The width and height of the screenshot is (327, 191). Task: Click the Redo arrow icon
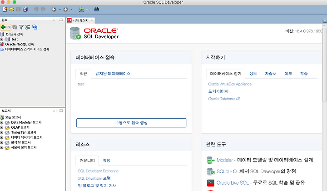point(43,9)
